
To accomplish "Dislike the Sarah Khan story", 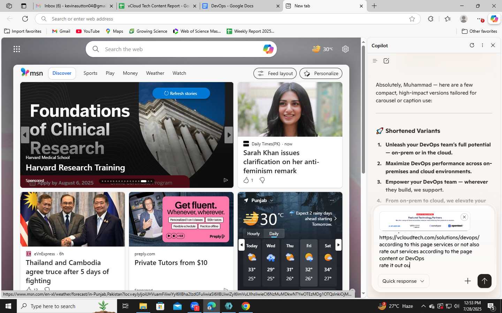I will 262,180.
